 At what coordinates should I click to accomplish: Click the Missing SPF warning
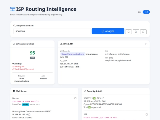click(x=18, y=67)
